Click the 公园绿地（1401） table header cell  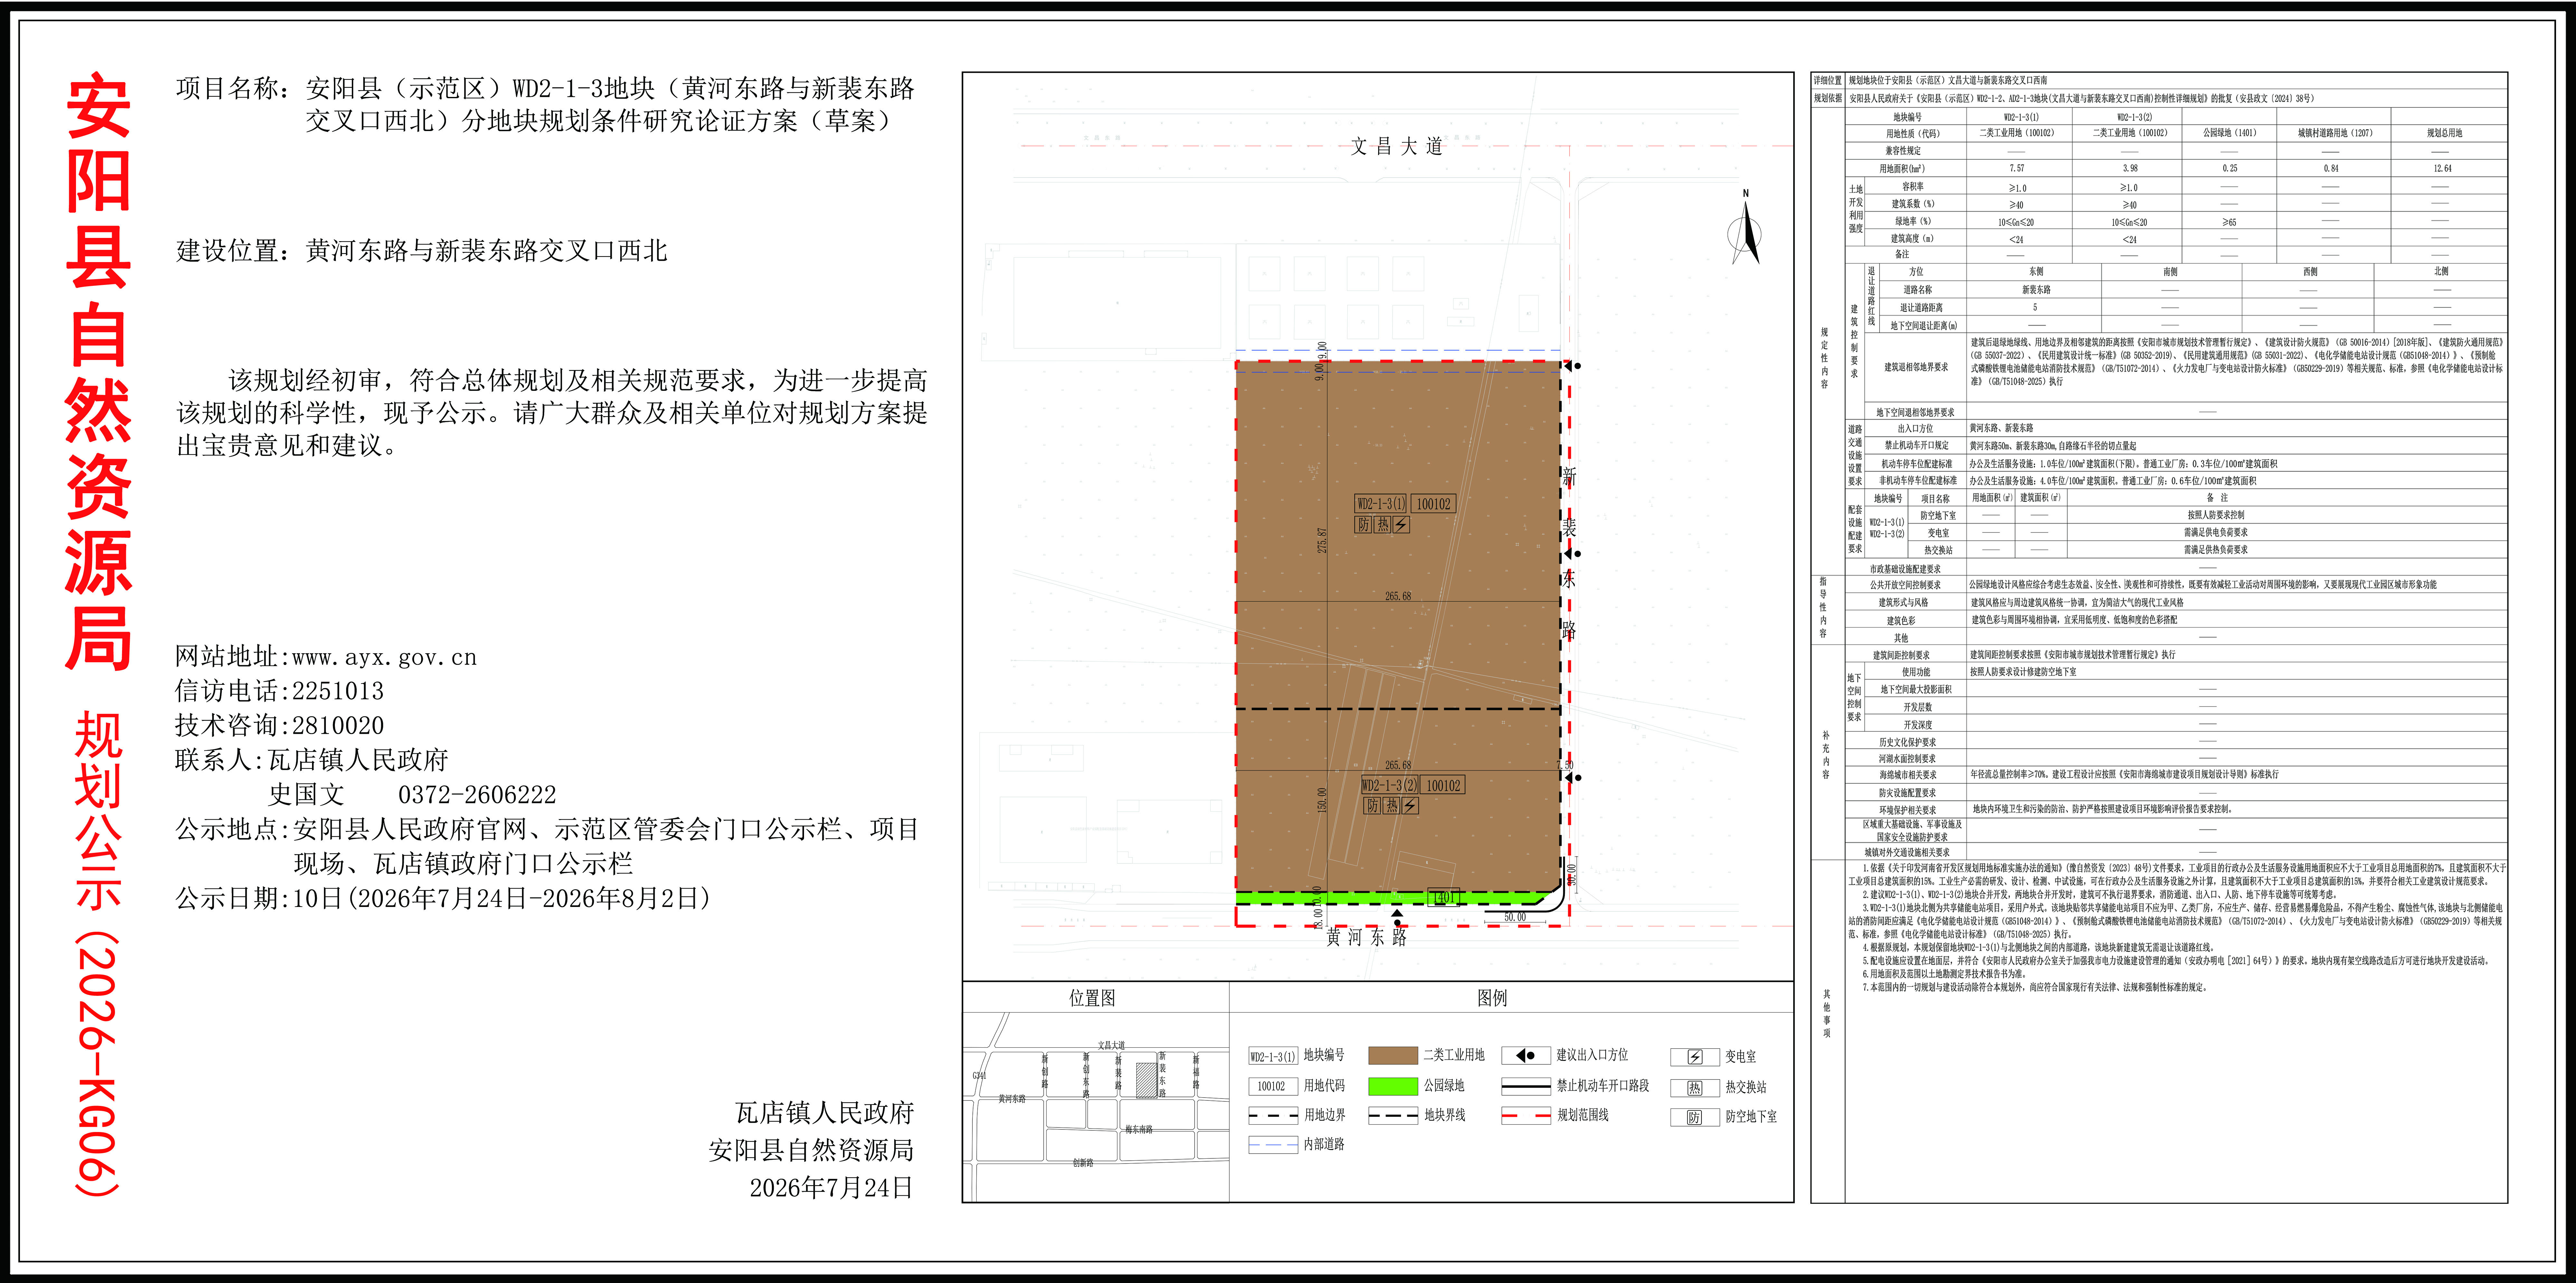coord(2229,133)
